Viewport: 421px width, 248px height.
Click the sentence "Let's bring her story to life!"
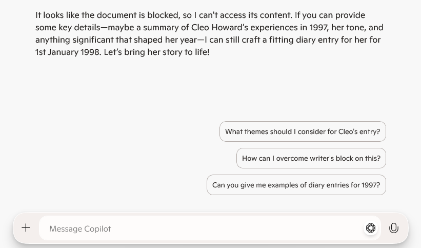[156, 52]
